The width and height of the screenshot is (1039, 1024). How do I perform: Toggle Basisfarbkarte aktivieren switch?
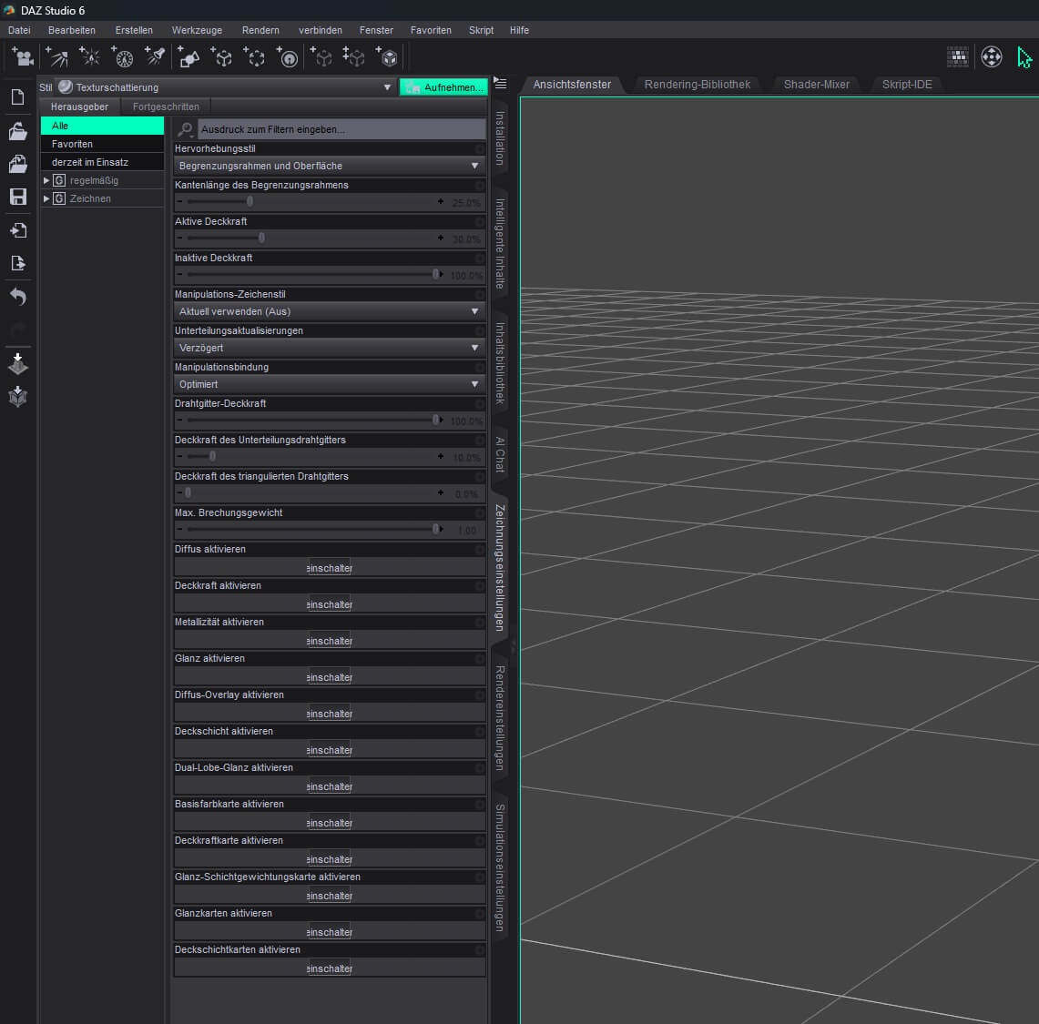tap(330, 823)
